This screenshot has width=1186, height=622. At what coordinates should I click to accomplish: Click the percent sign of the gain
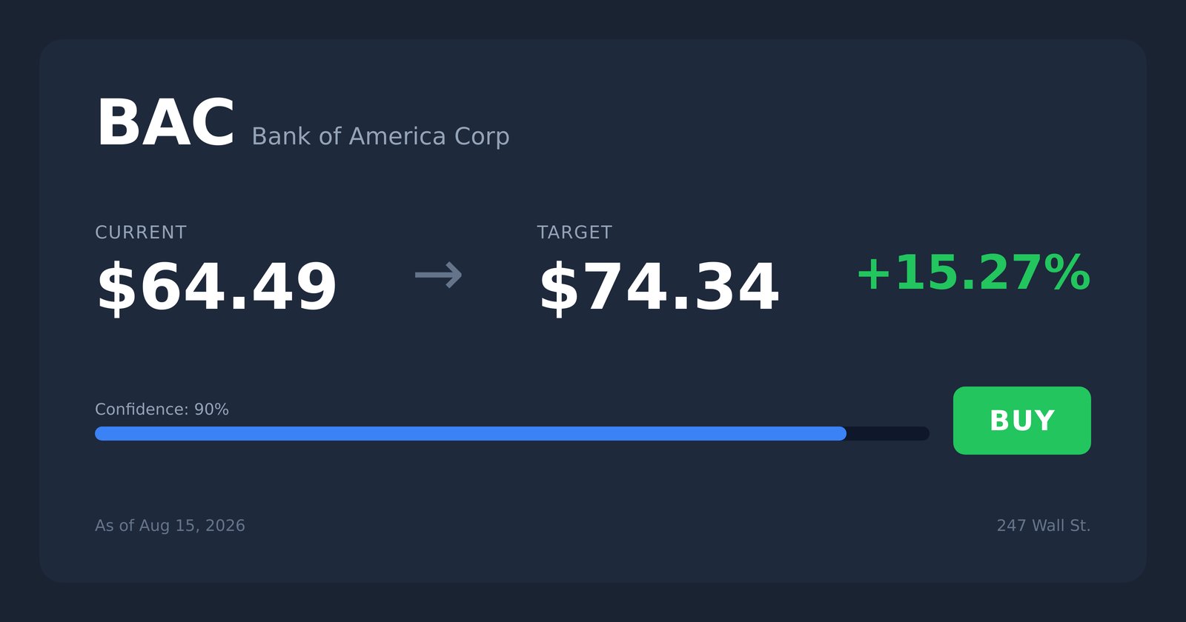1064,273
